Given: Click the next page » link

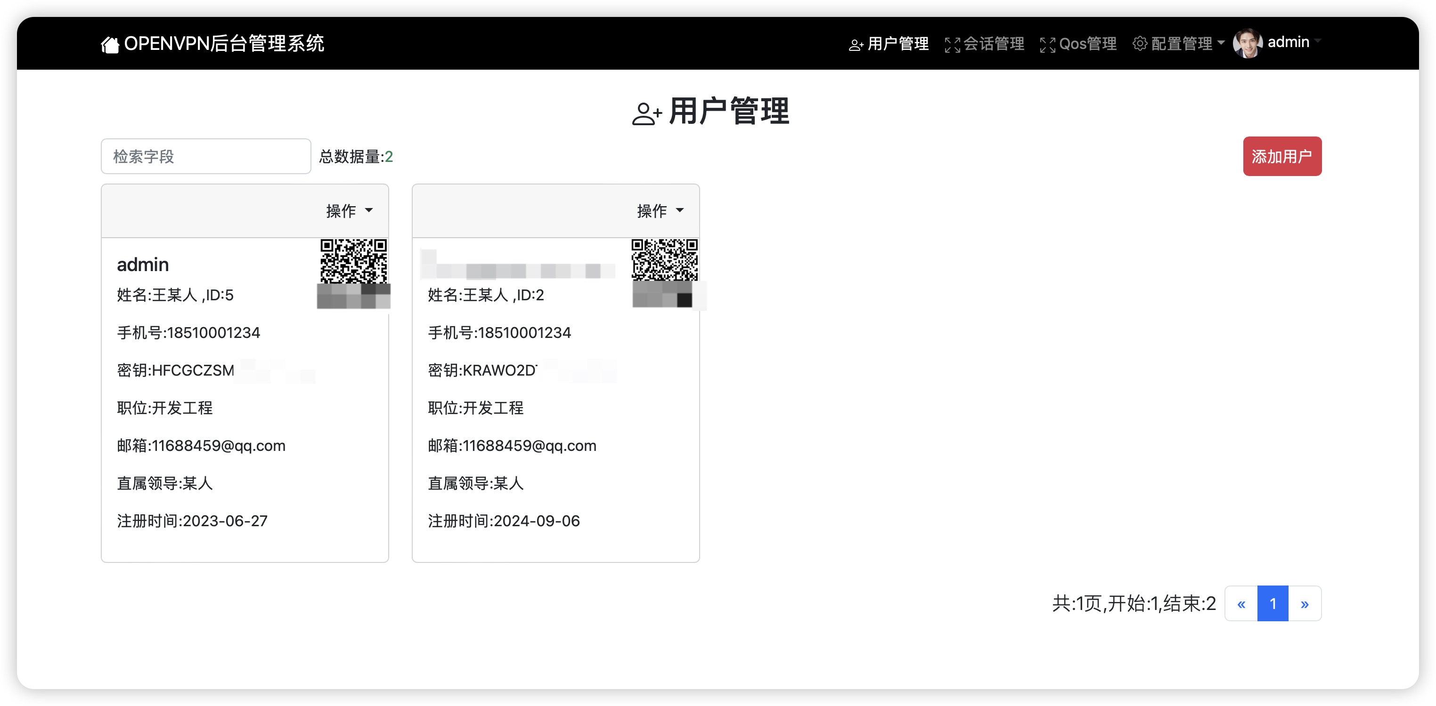Looking at the screenshot, I should (x=1305, y=603).
